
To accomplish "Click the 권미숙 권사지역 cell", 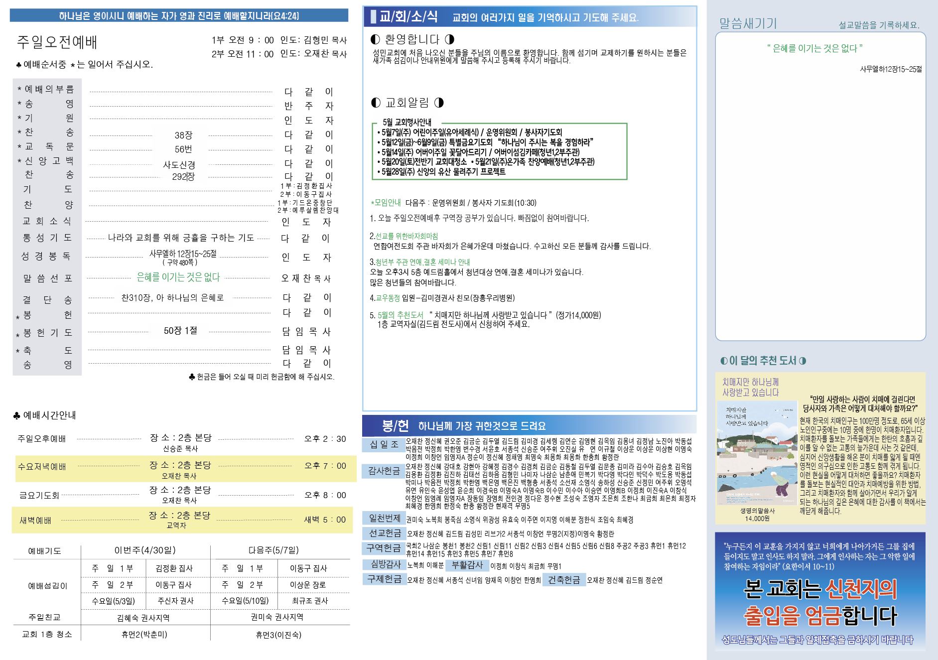I will pyautogui.click(x=277, y=617).
